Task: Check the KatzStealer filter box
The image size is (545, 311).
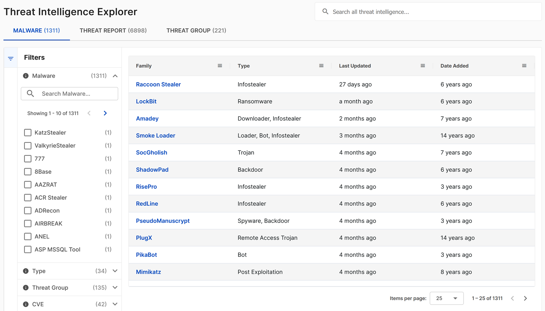Action: tap(28, 133)
